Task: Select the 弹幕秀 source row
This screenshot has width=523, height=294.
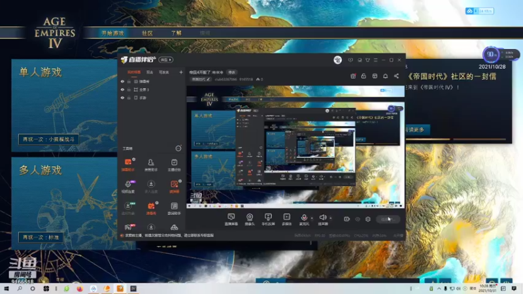Action: (152, 81)
